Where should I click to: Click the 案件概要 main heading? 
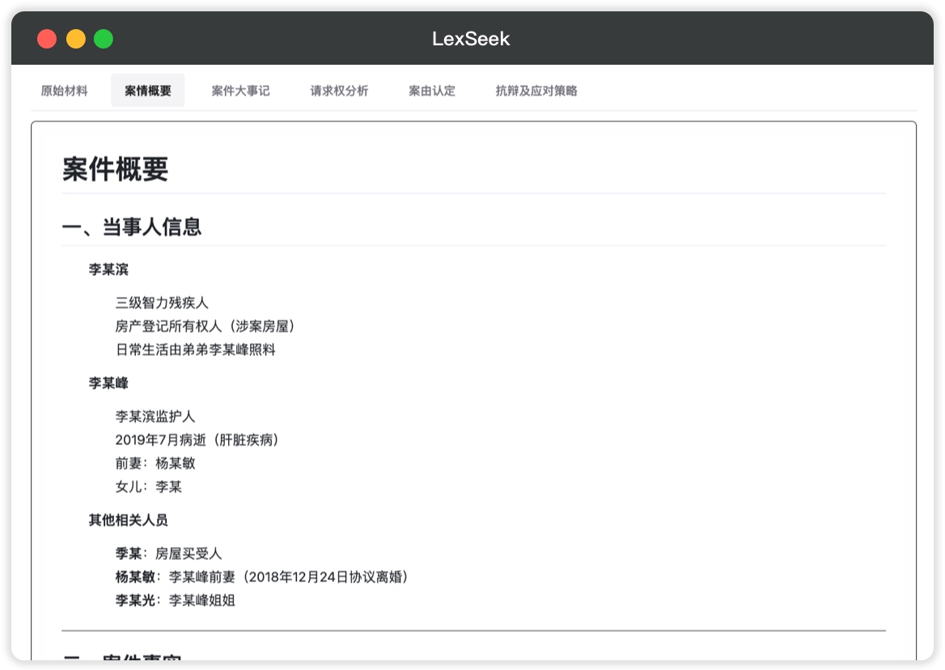[x=115, y=169]
